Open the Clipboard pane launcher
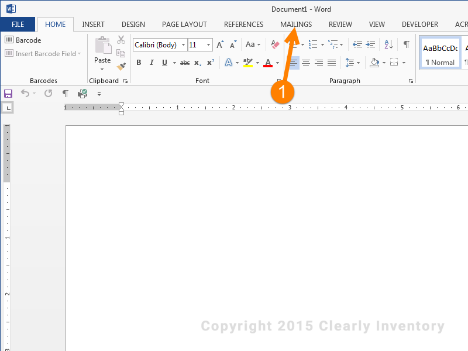The height and width of the screenshot is (351, 468). pos(125,81)
